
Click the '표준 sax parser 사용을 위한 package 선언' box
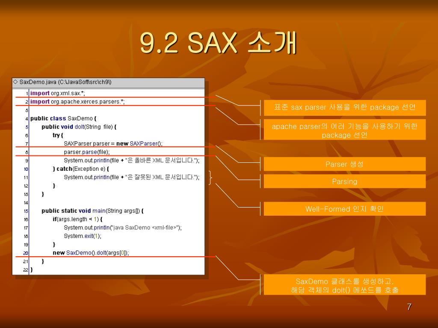point(345,108)
